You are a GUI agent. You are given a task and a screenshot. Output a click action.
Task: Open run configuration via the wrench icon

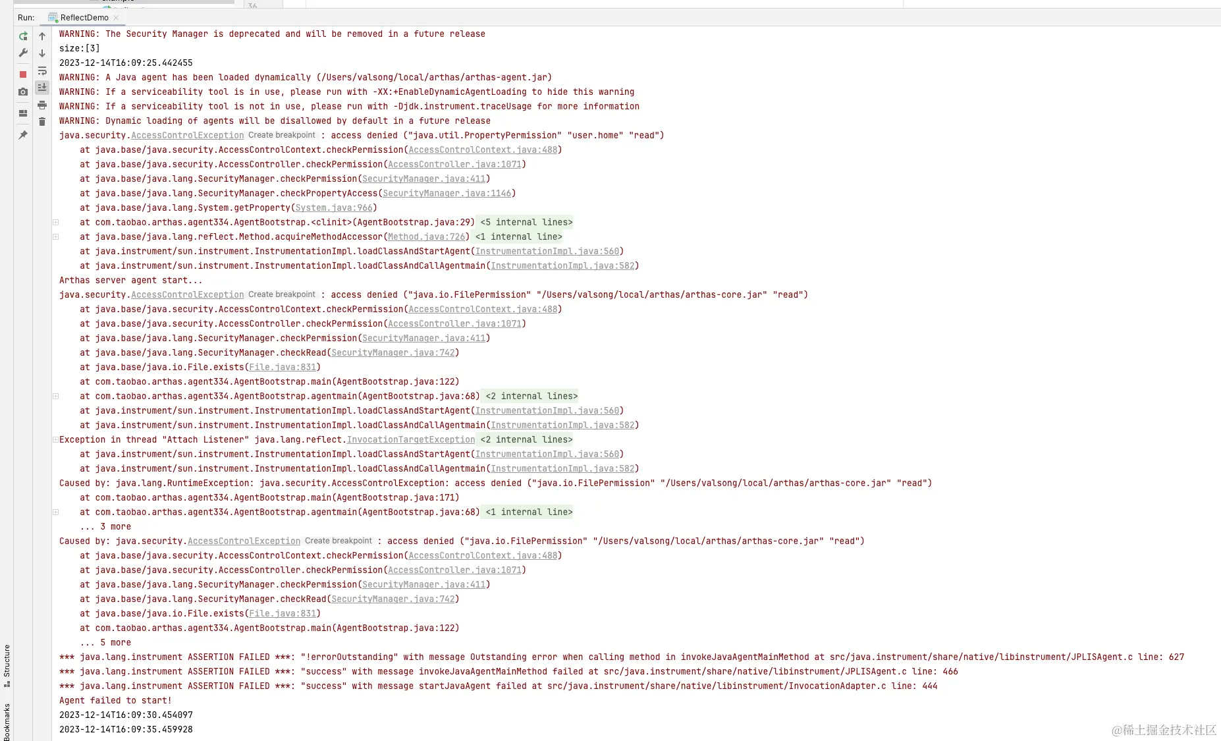coord(23,53)
